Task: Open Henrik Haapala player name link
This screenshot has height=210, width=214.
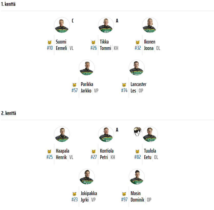Action: coord(62,154)
